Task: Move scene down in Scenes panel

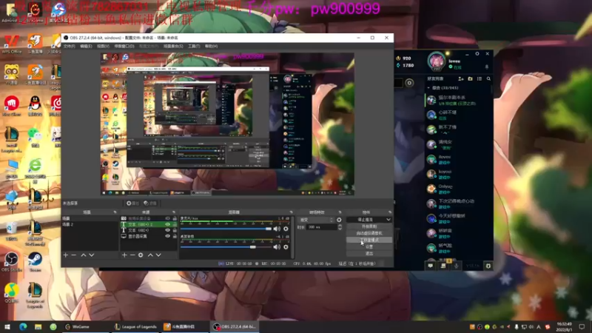Action: click(x=91, y=255)
